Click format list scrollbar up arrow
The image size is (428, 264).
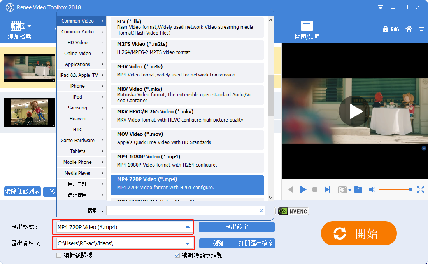tap(270, 20)
